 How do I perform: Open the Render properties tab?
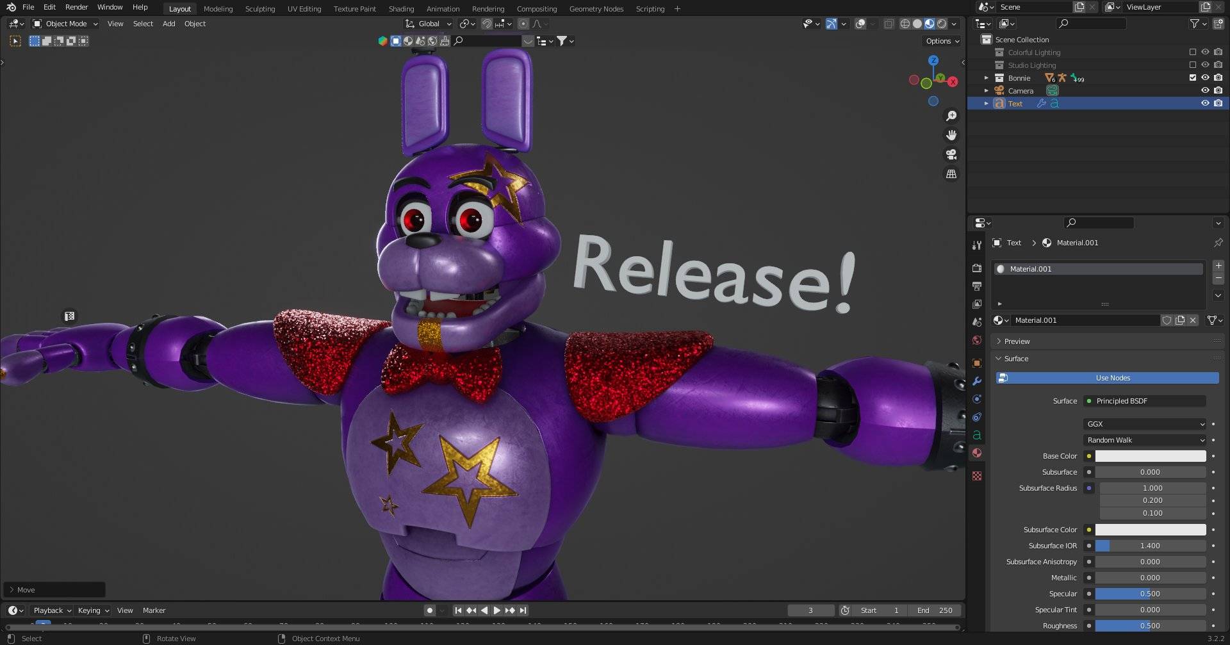coord(976,268)
